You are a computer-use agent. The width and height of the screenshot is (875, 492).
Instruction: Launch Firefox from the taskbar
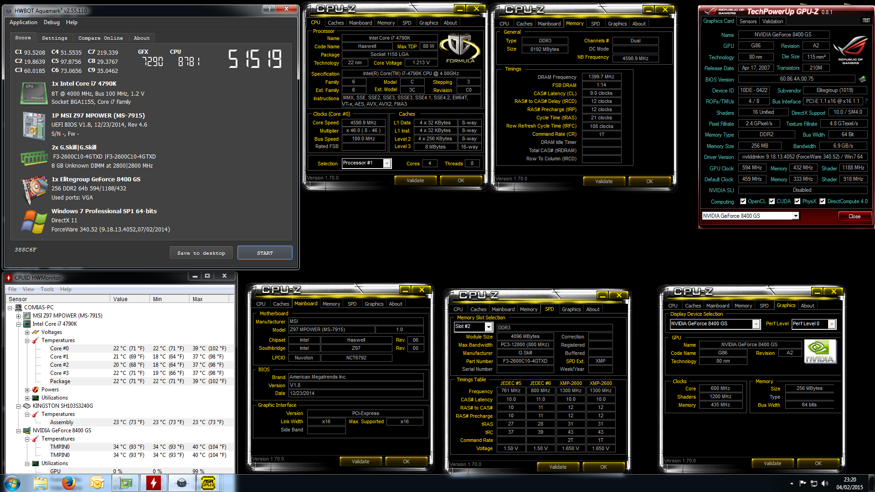click(x=69, y=483)
